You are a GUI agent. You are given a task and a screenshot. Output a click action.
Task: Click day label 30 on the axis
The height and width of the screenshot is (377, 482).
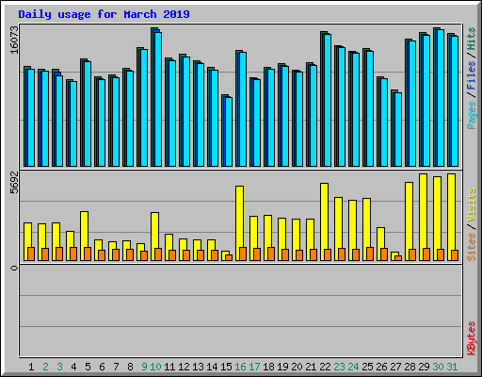coord(438,367)
